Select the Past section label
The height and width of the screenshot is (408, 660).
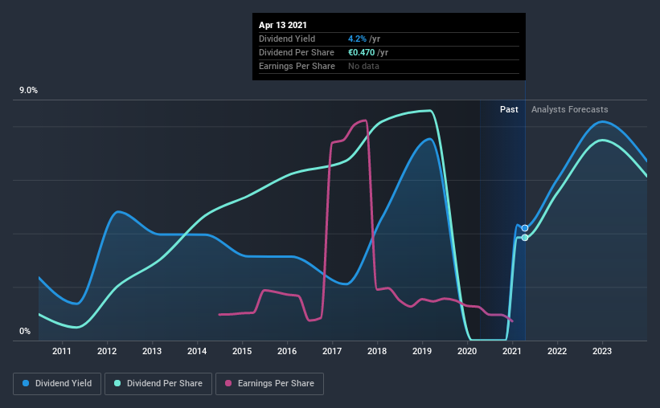pos(509,109)
